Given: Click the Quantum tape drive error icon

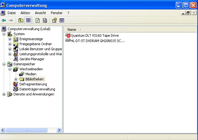Looking at the screenshot, I should [x=68, y=35].
